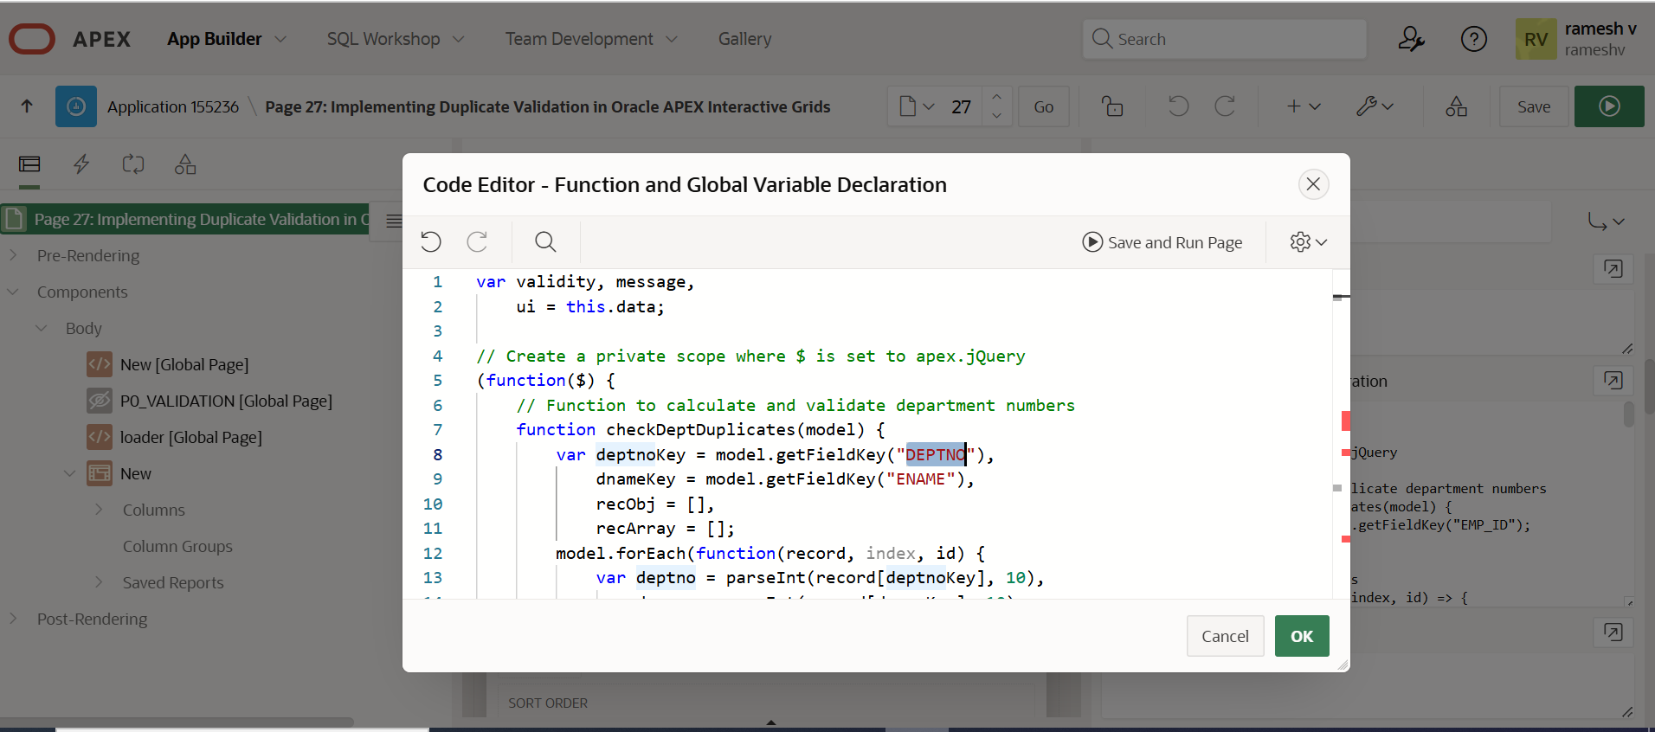Go to the previous page with the down stepper
Image resolution: width=1655 pixels, height=732 pixels.
[x=996, y=116]
